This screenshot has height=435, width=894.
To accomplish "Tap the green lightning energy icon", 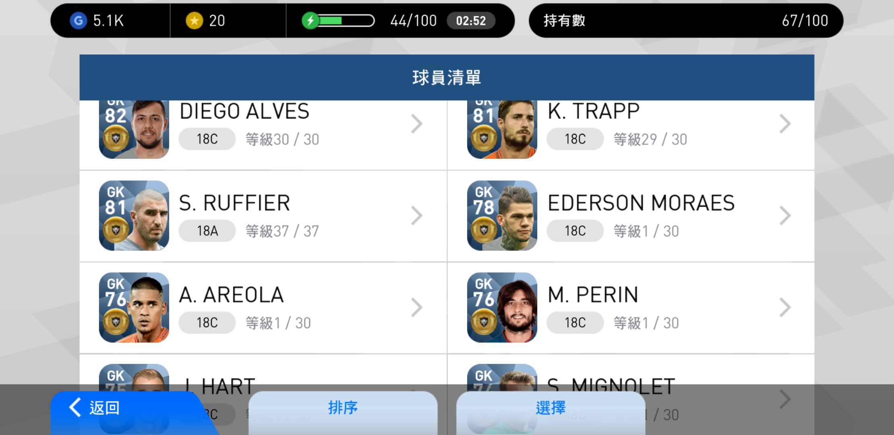I will coord(310,21).
